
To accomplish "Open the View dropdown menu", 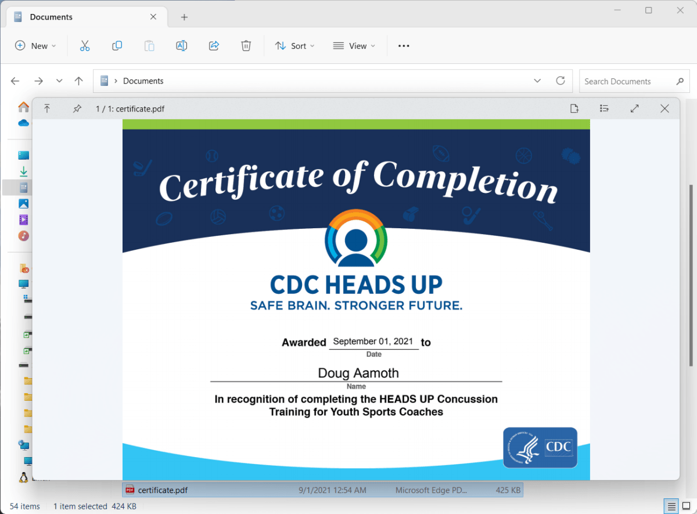I will [x=354, y=46].
